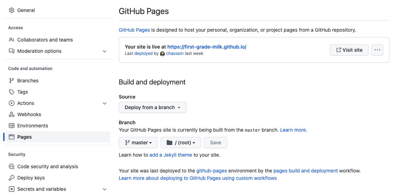Screen dimensions: 395x195
Task: Click the Save button
Action: [215, 143]
